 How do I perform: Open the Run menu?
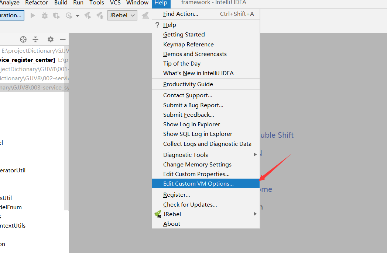click(x=78, y=3)
